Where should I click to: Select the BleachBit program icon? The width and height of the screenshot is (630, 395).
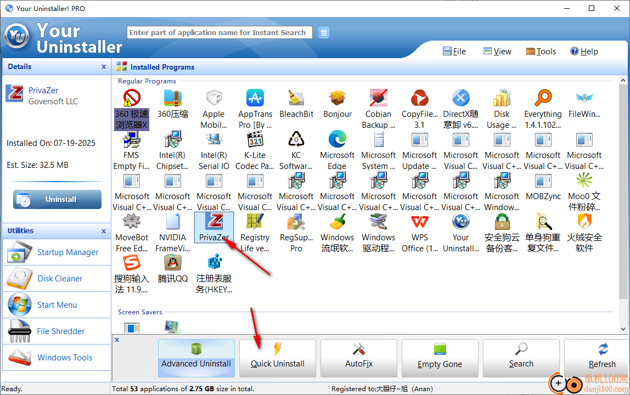(x=296, y=98)
